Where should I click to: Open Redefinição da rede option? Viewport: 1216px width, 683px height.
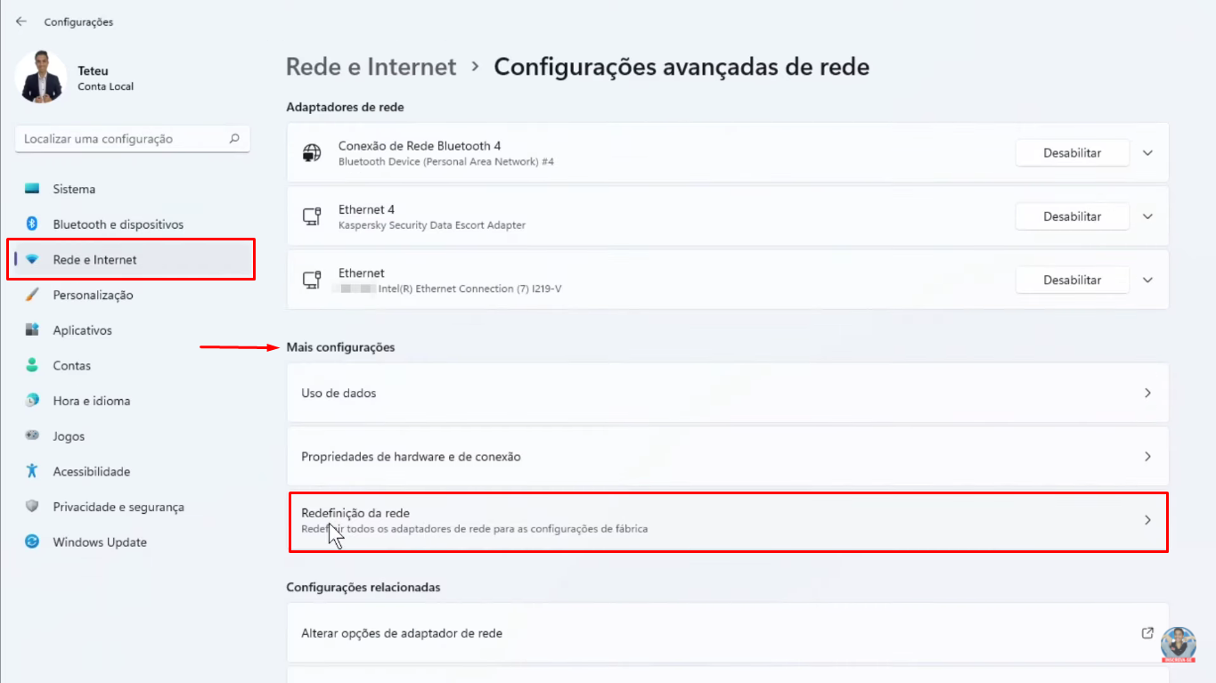[x=727, y=521]
